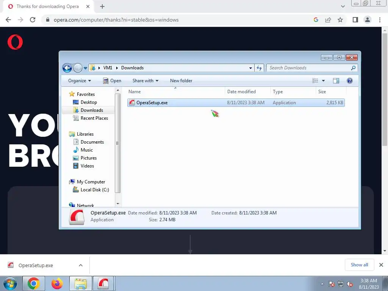Toggle Chrome side panel icon
The width and height of the screenshot is (388, 291).
point(355,20)
